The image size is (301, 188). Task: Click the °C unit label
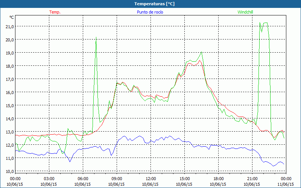(x=12, y=17)
